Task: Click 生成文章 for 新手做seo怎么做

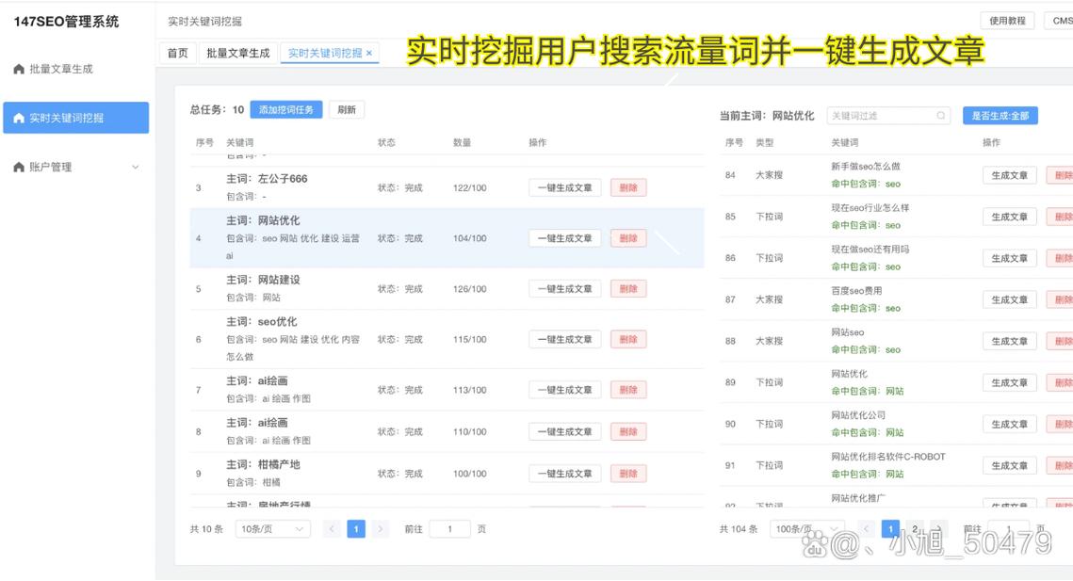Action: (1009, 175)
